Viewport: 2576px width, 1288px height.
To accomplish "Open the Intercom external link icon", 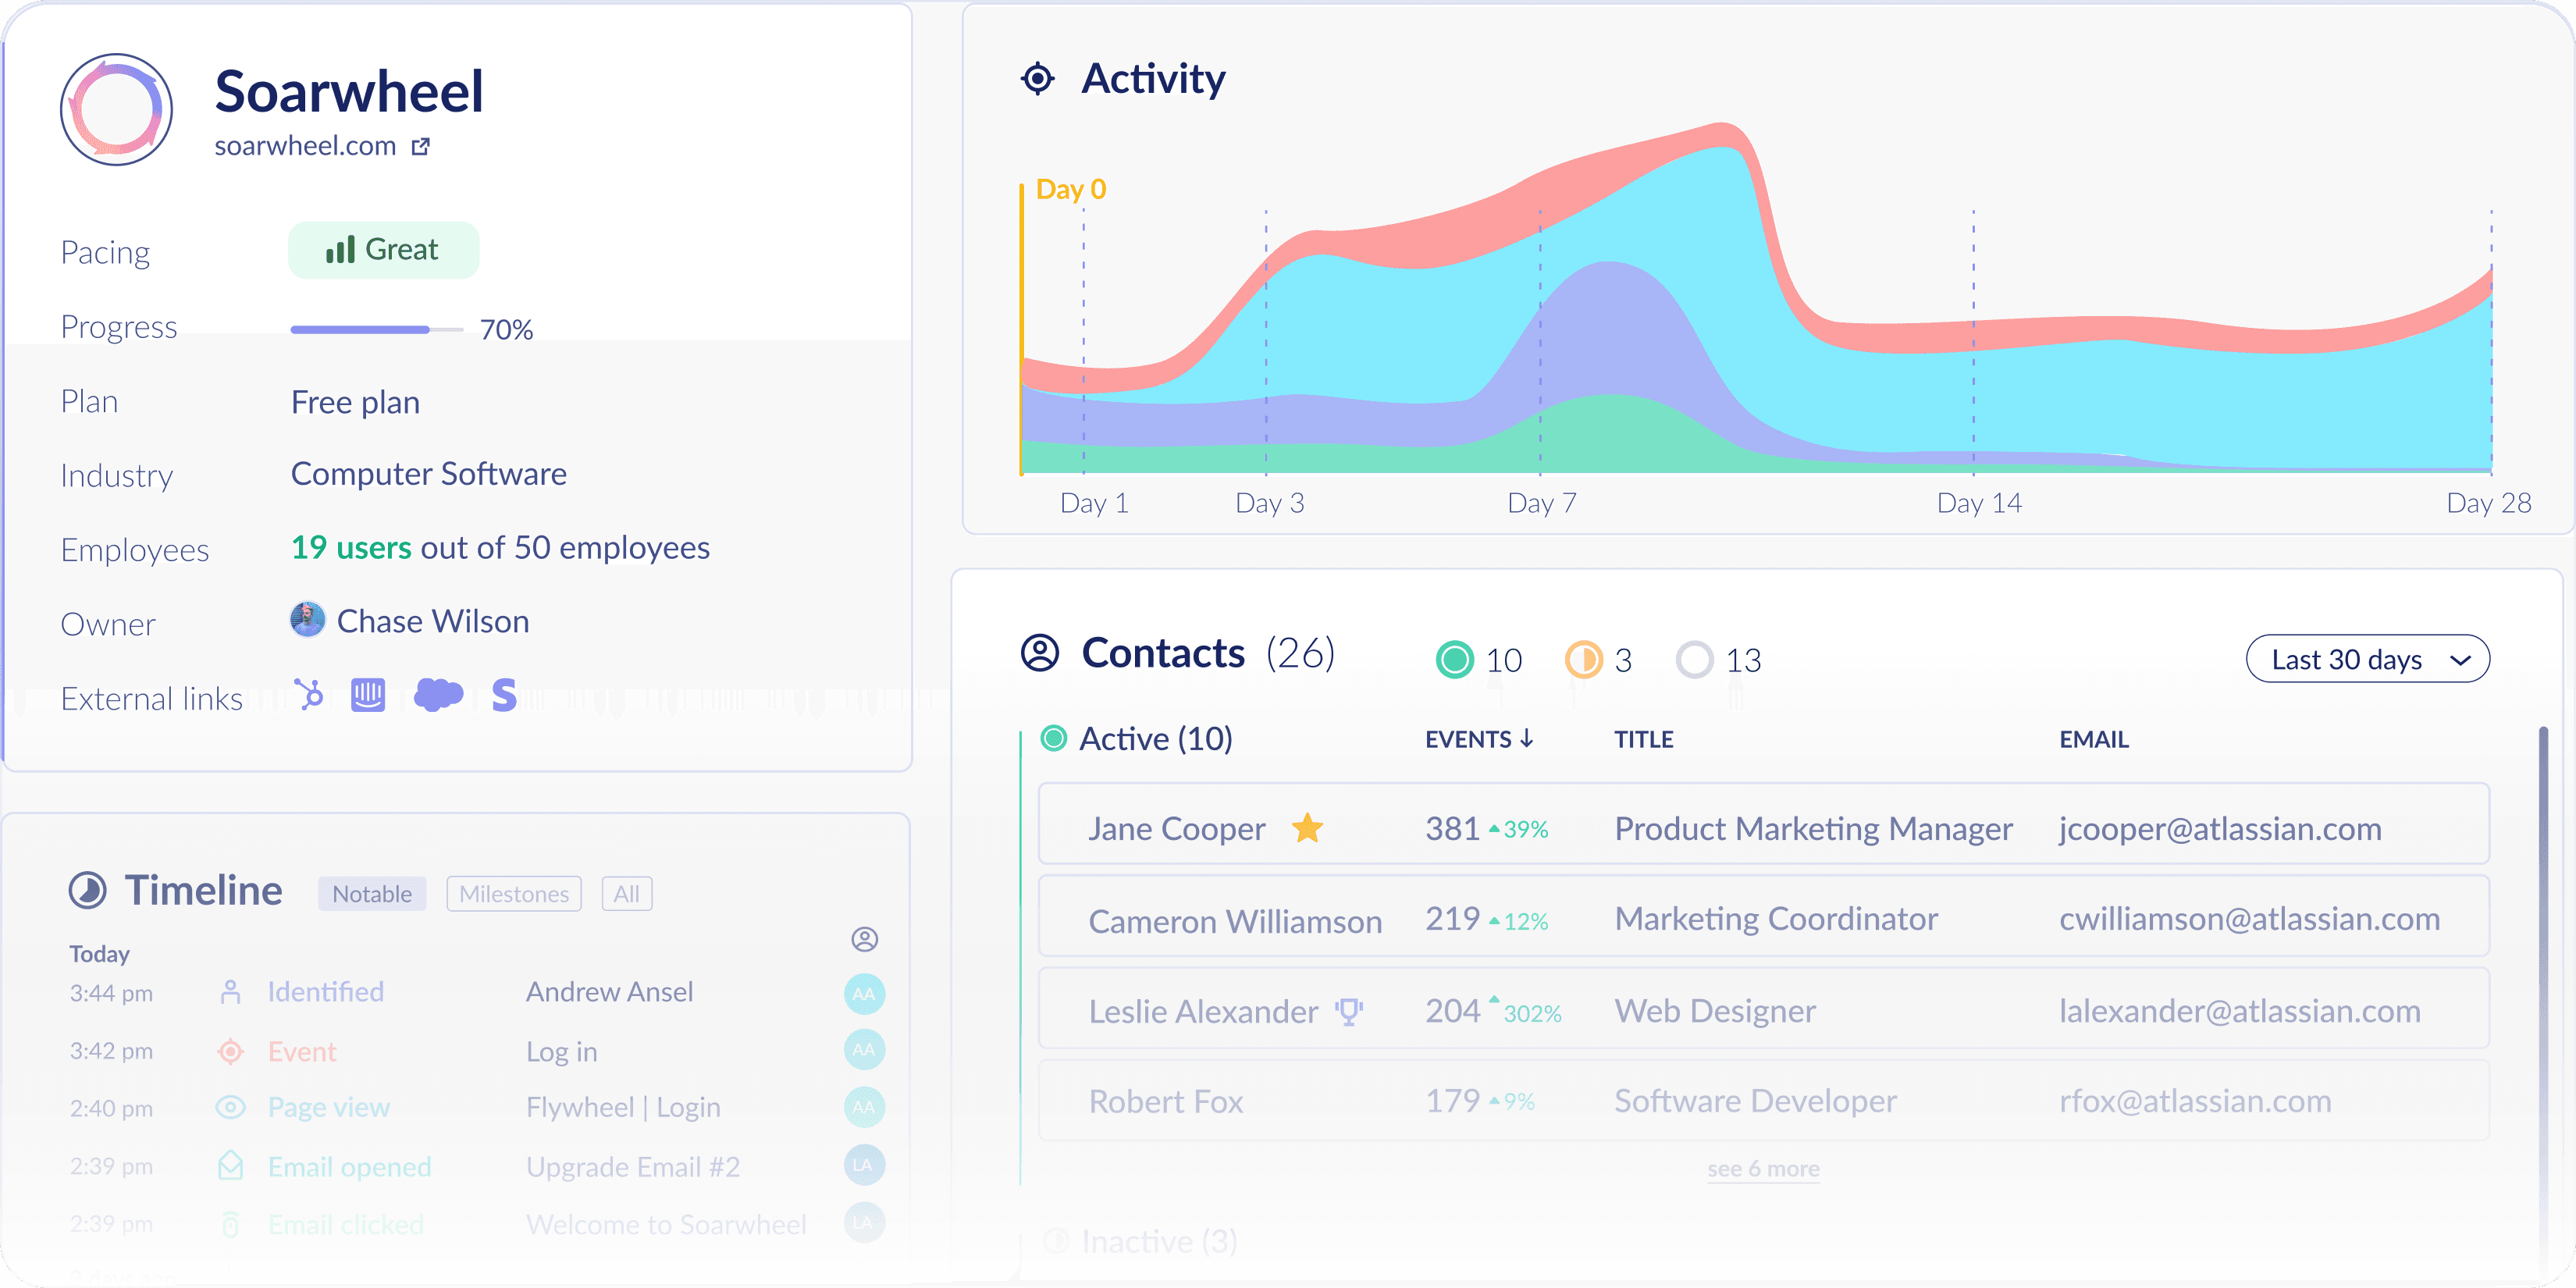I will pyautogui.click(x=368, y=694).
